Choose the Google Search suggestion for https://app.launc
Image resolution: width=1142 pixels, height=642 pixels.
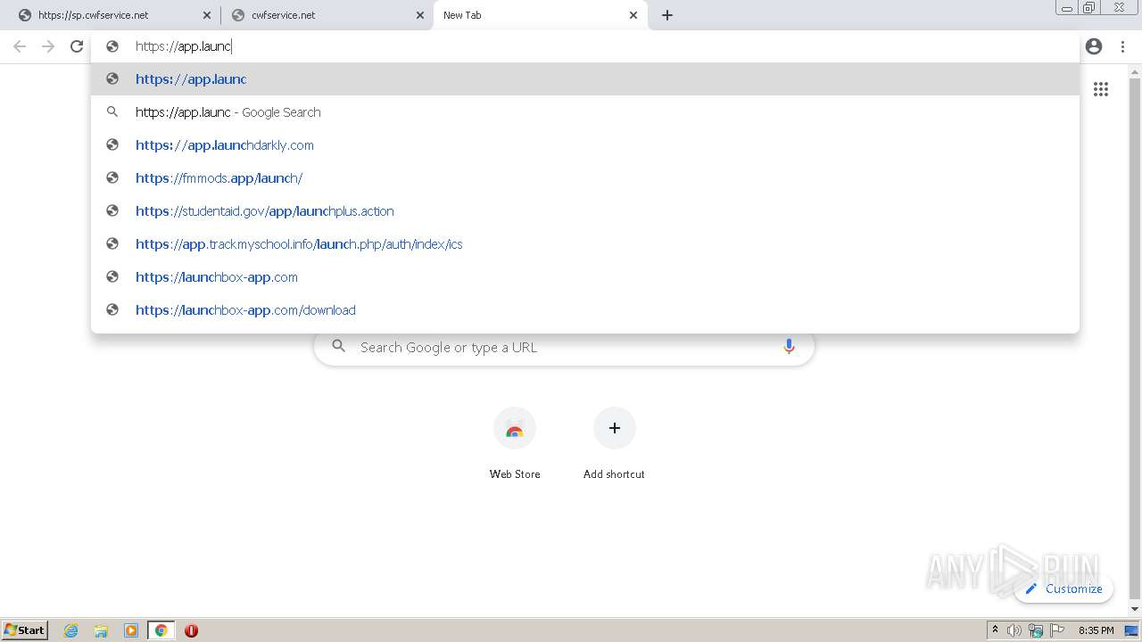tap(585, 112)
